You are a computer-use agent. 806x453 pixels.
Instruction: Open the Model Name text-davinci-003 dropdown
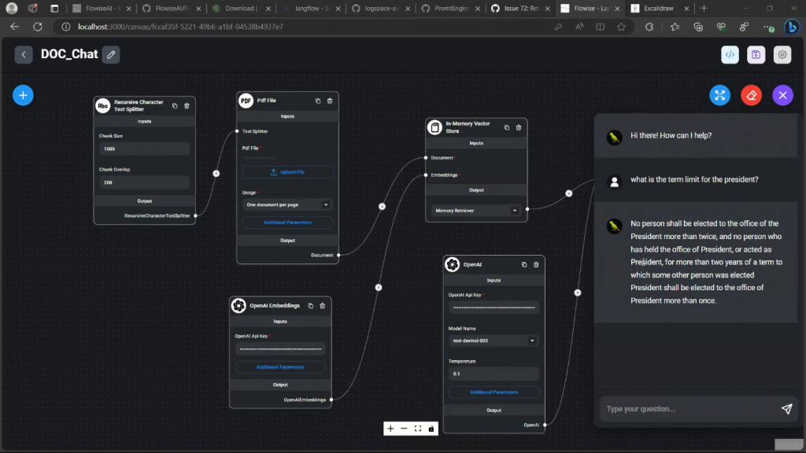[494, 341]
